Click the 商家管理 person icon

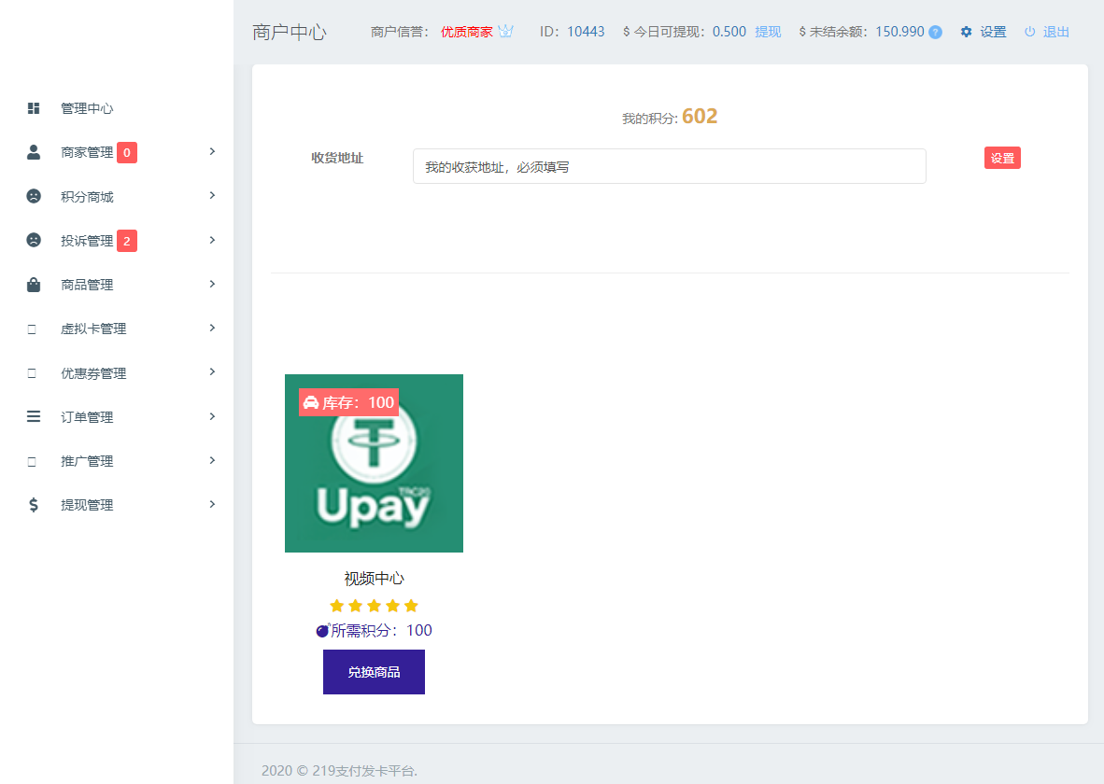click(x=33, y=152)
